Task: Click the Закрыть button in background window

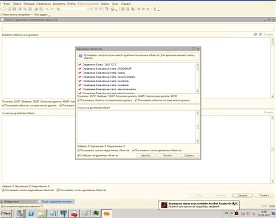Action: [x=243, y=195]
